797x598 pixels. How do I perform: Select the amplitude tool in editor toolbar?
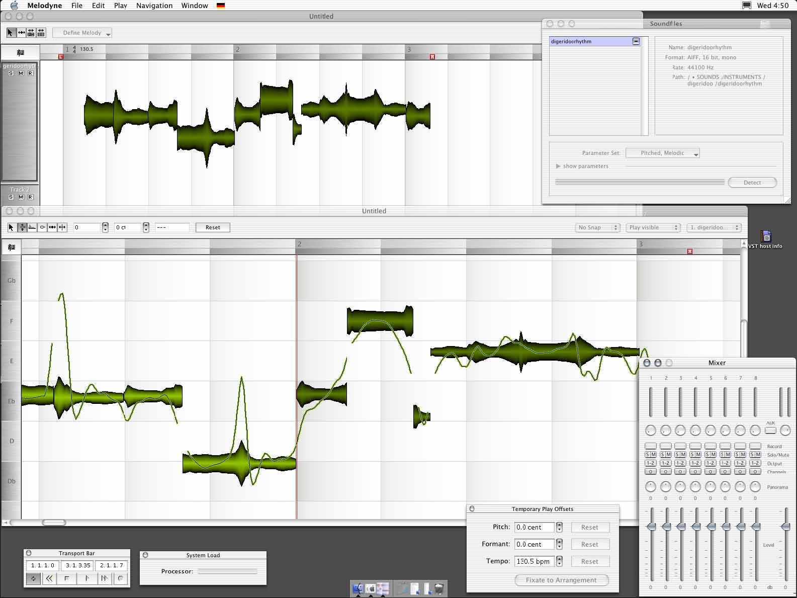pyautogui.click(x=32, y=227)
